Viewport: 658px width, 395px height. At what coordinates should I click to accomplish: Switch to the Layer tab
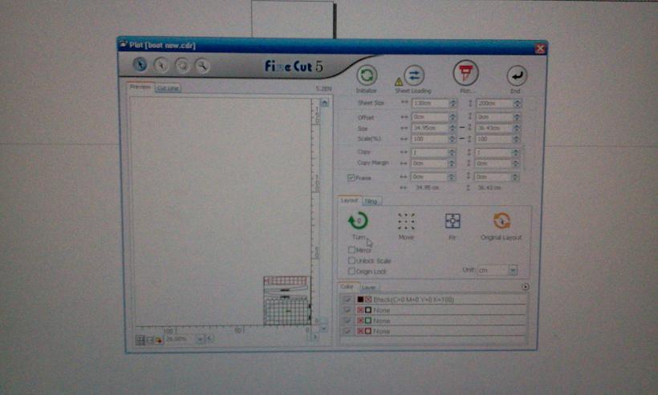tap(368, 288)
